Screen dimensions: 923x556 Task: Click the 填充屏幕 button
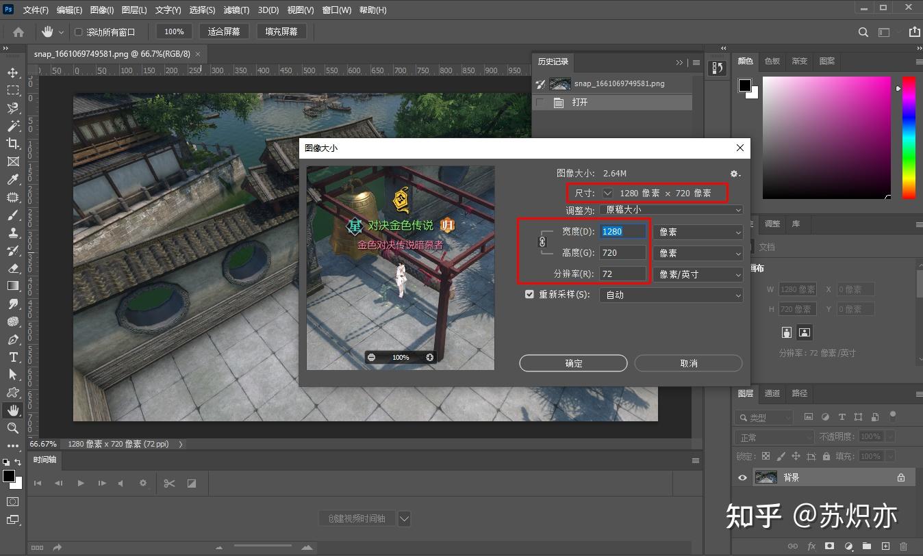point(281,31)
